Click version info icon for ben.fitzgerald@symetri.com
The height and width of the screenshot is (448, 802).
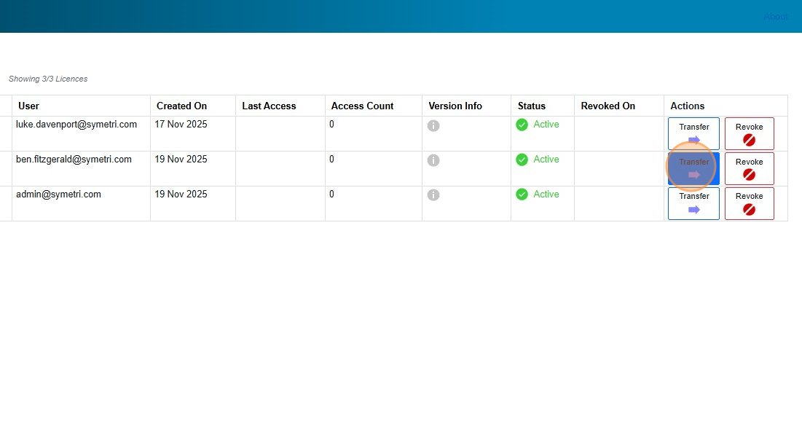(x=433, y=160)
